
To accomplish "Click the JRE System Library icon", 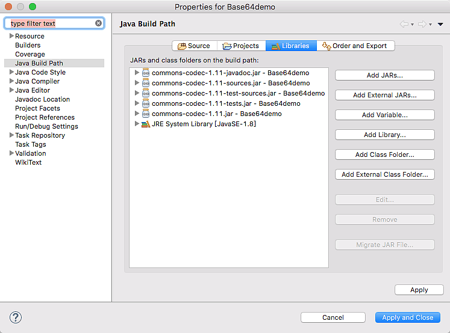I will 146,124.
